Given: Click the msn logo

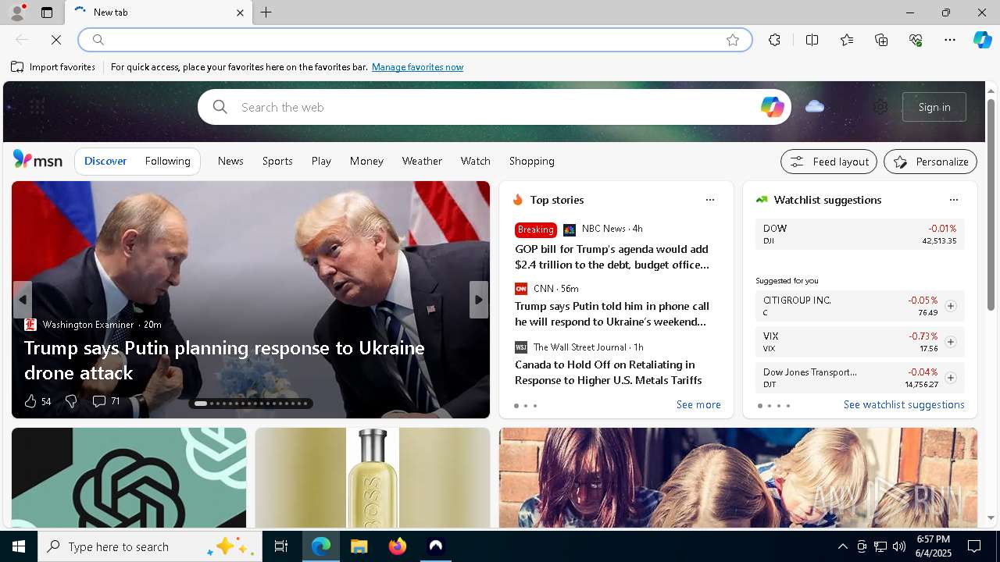Looking at the screenshot, I should [37, 160].
